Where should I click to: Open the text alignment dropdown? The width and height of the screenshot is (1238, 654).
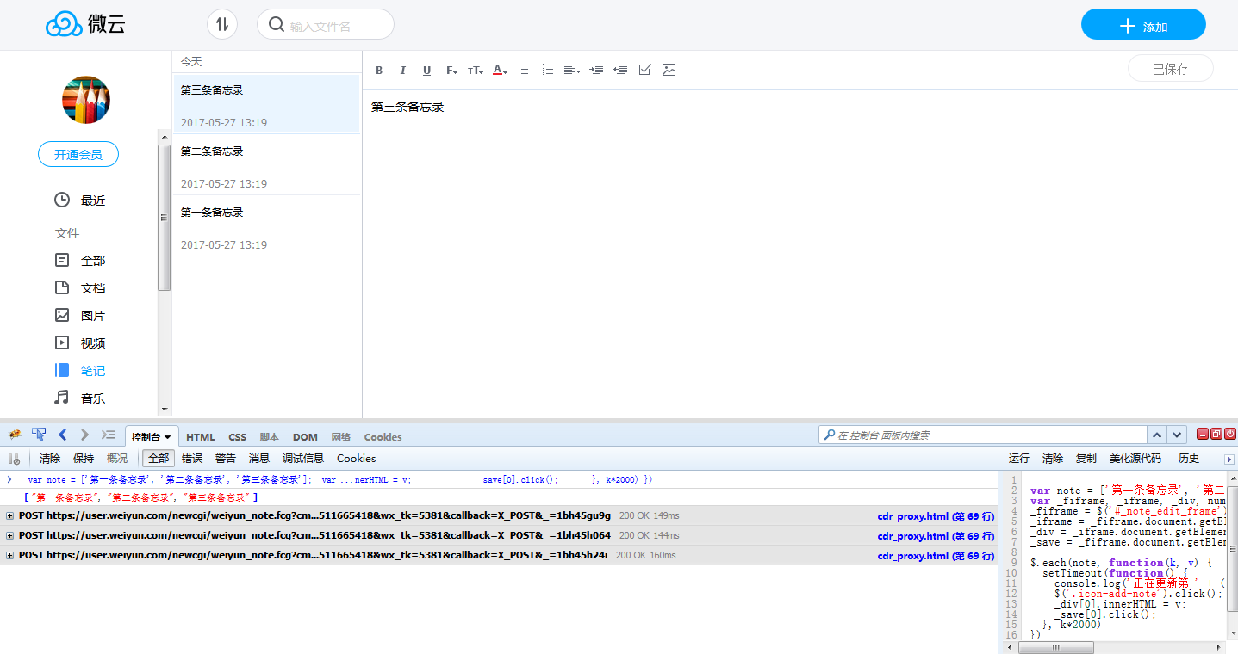click(x=571, y=70)
